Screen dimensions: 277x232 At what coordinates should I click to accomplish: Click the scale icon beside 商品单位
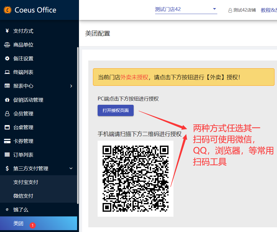(7, 45)
